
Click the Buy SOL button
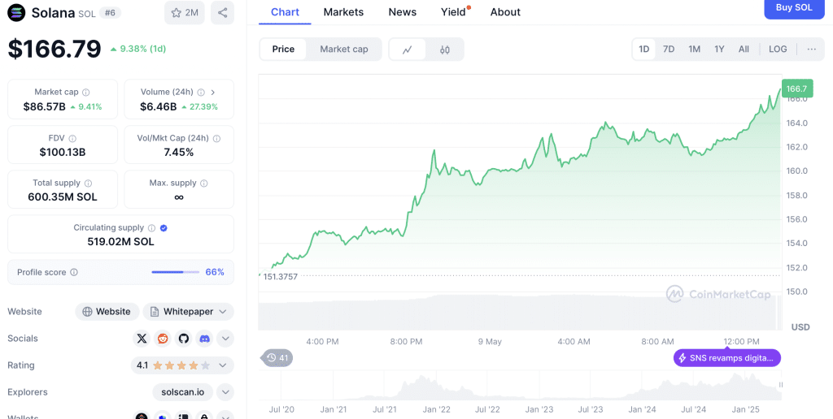pyautogui.click(x=793, y=8)
